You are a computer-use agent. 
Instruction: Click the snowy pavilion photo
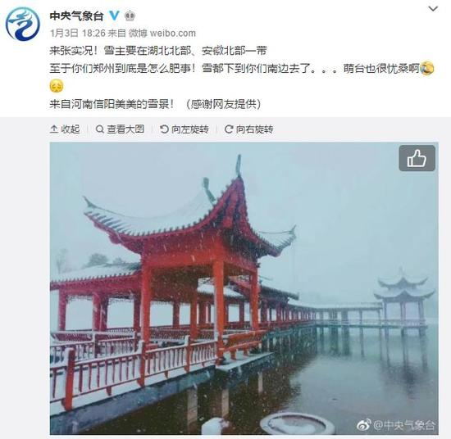point(244,288)
